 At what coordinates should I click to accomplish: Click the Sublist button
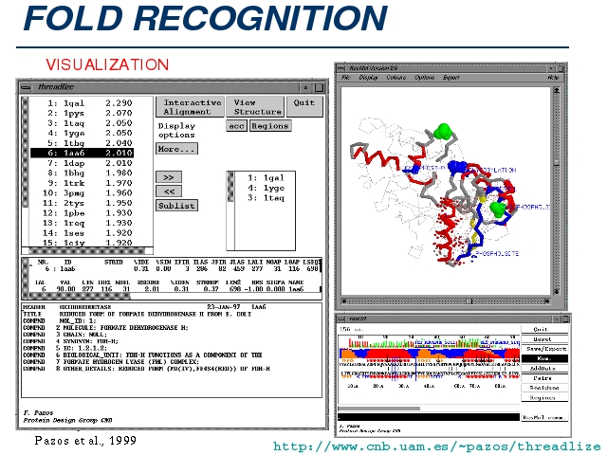point(176,206)
